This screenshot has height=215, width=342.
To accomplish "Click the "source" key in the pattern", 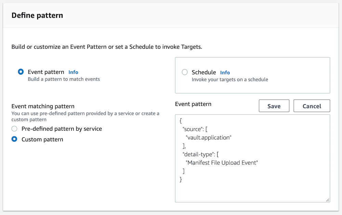I will (193, 129).
